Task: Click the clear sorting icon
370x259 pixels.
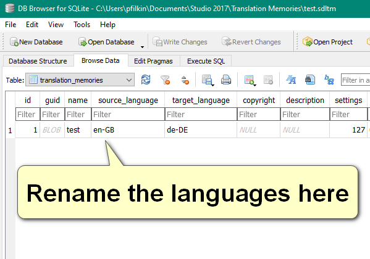Action: pyautogui.click(x=185, y=80)
